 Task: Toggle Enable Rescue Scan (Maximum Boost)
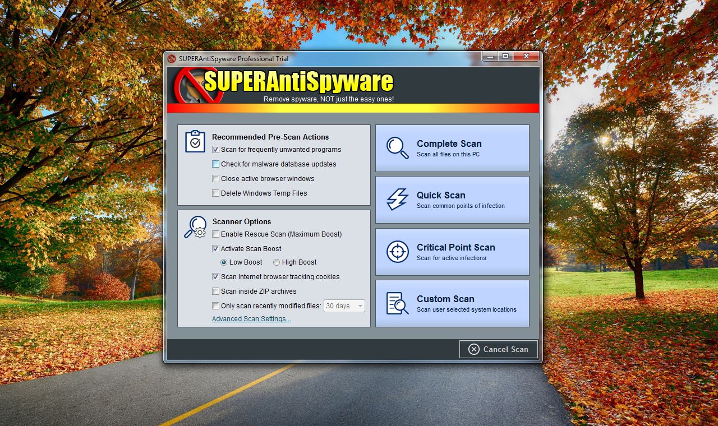coord(215,234)
